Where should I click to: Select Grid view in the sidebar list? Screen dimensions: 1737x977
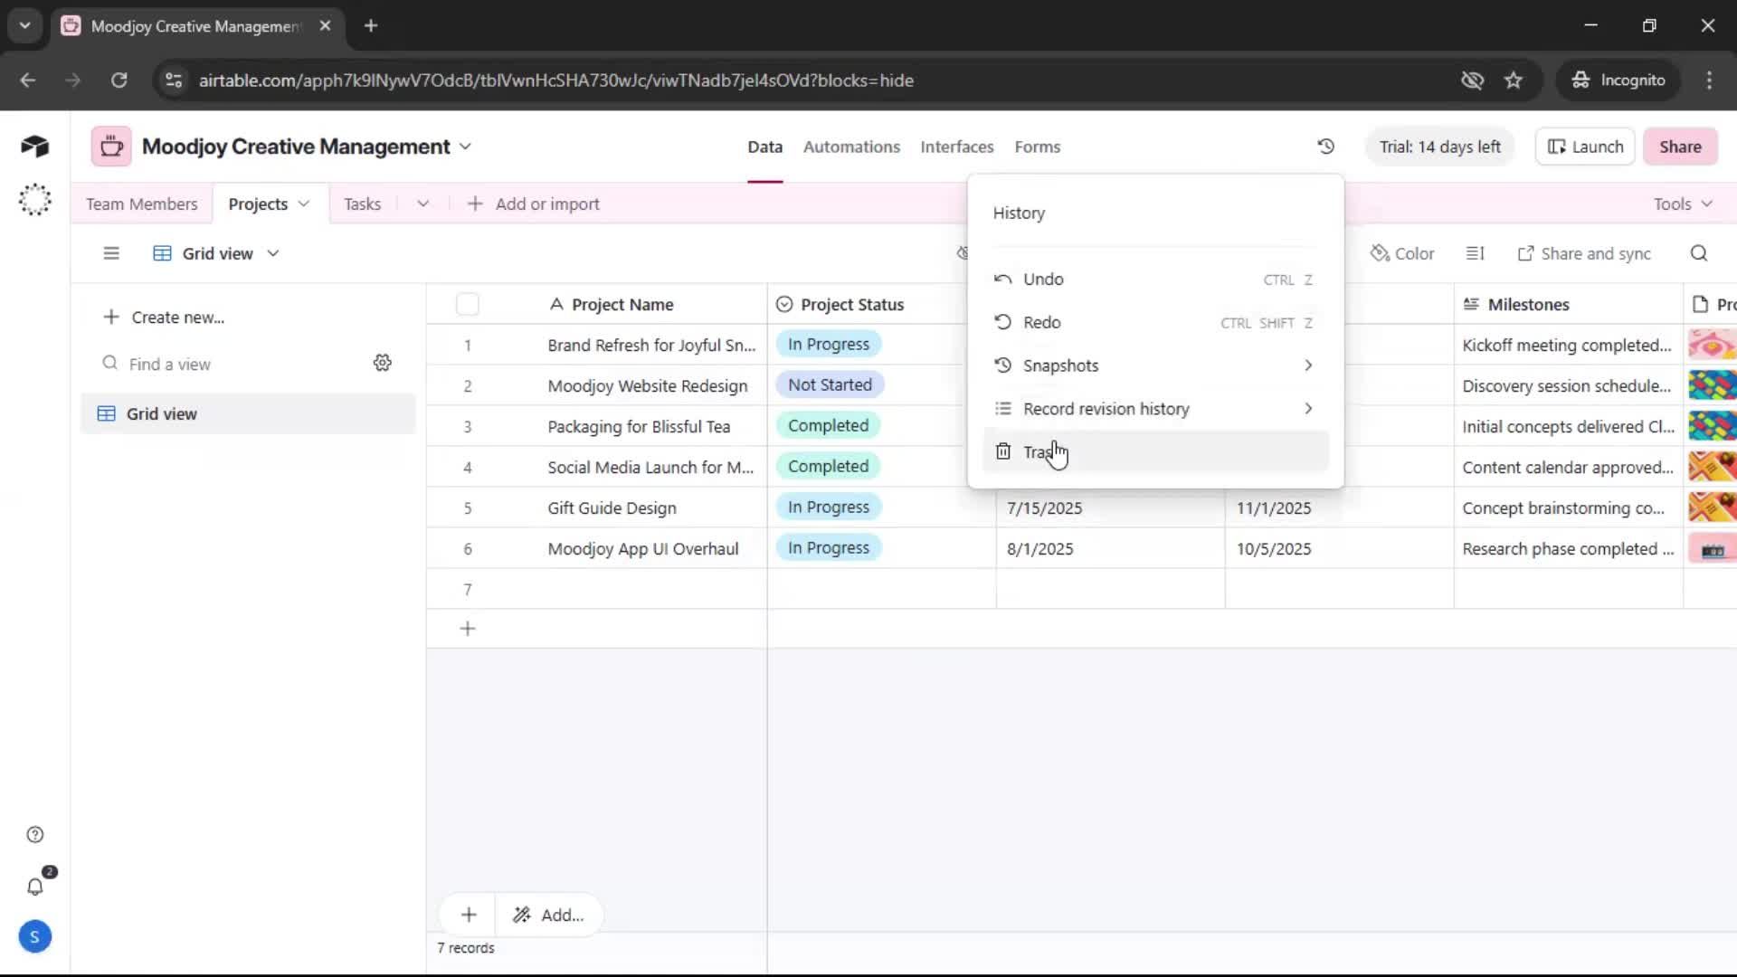click(x=247, y=413)
